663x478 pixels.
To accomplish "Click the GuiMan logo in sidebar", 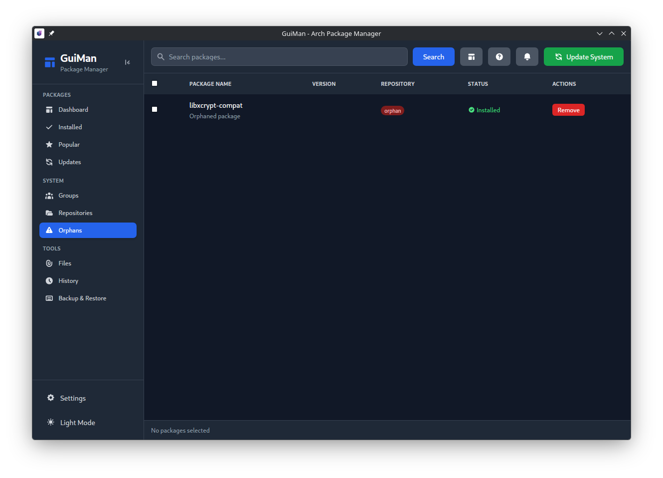I will pyautogui.click(x=50, y=62).
